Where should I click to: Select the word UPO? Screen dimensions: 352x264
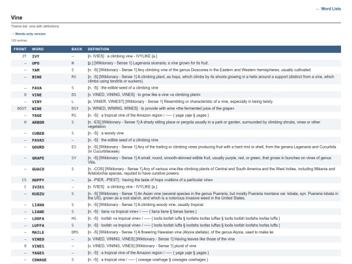pos(35,63)
